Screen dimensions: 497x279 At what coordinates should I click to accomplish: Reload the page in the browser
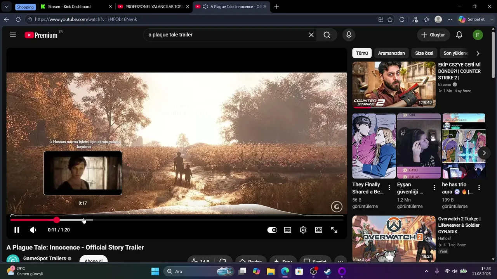click(18, 19)
